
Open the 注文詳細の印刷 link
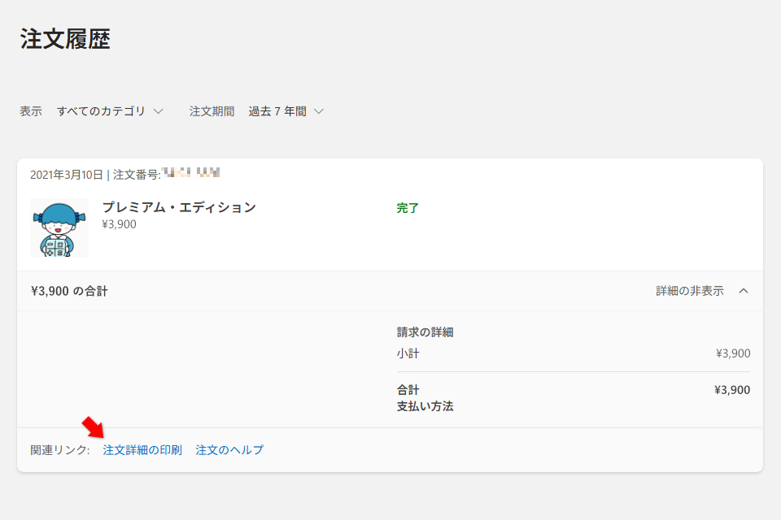pos(142,450)
